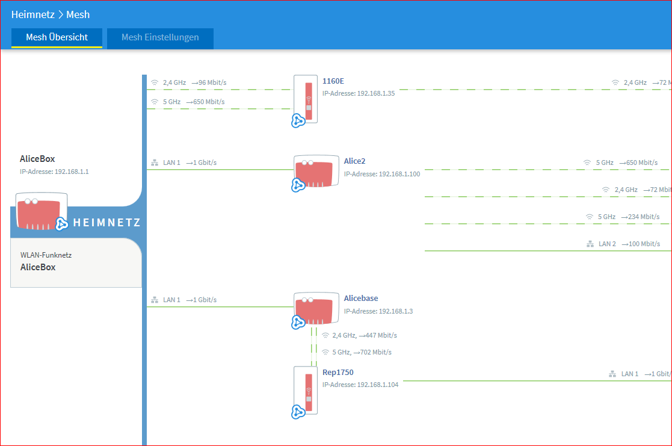Click the IP-Adresse 192.168.1.100 text

click(382, 174)
